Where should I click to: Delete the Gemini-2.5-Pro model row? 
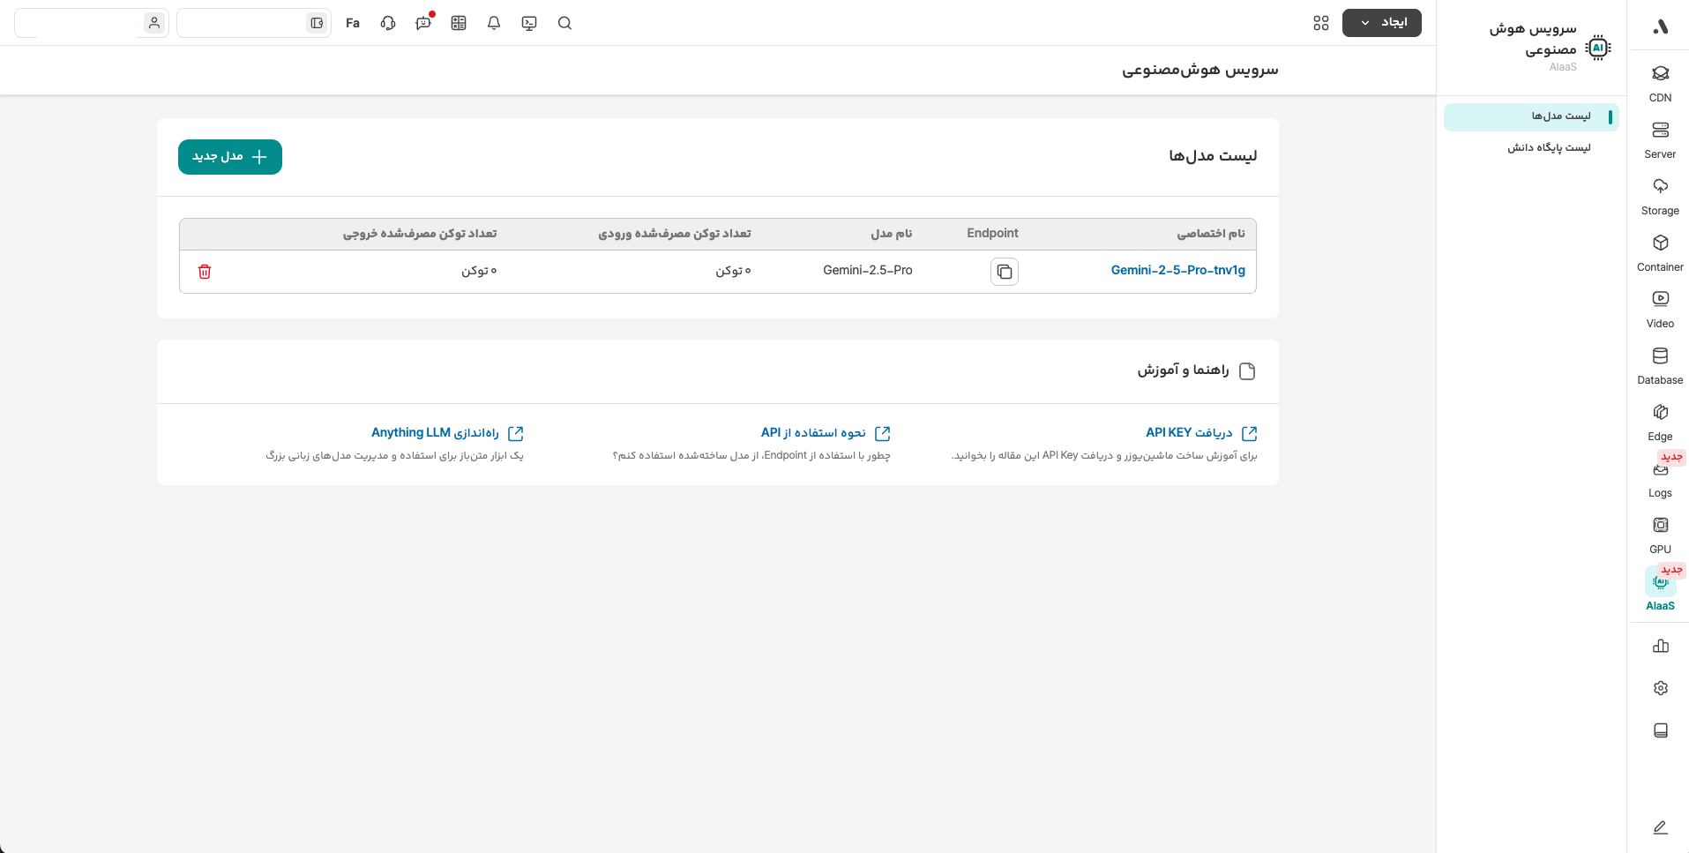(x=205, y=272)
